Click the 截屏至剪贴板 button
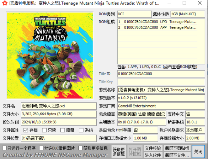This screenshot has height=159, width=208. click(x=177, y=148)
